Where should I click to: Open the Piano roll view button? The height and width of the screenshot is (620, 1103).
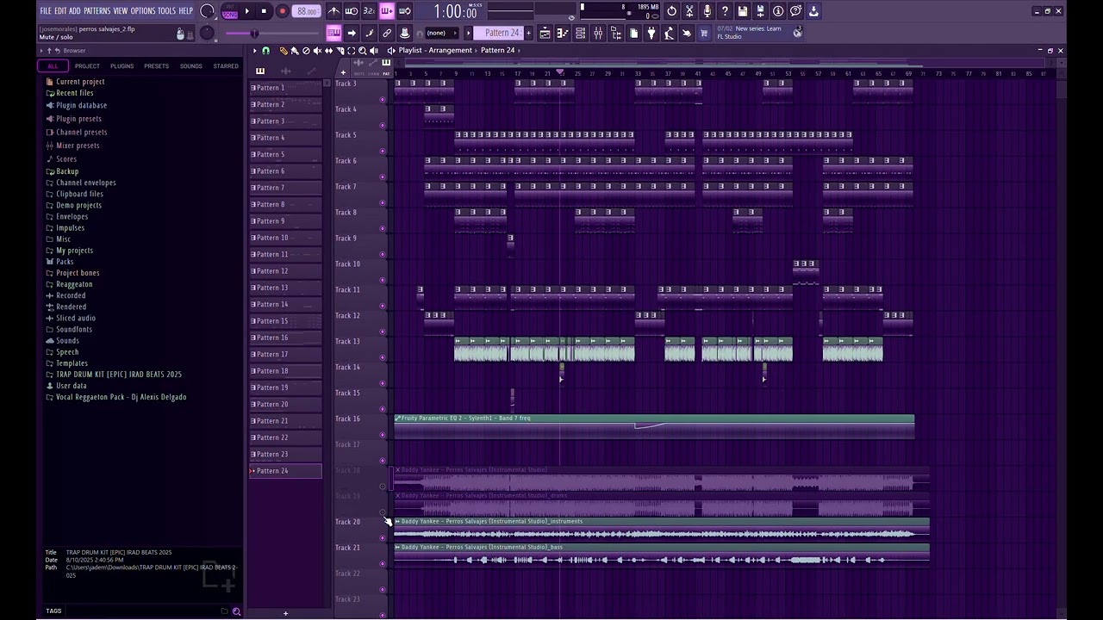pyautogui.click(x=563, y=33)
